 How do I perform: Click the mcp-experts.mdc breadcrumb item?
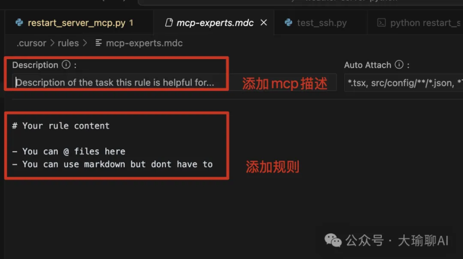point(144,43)
